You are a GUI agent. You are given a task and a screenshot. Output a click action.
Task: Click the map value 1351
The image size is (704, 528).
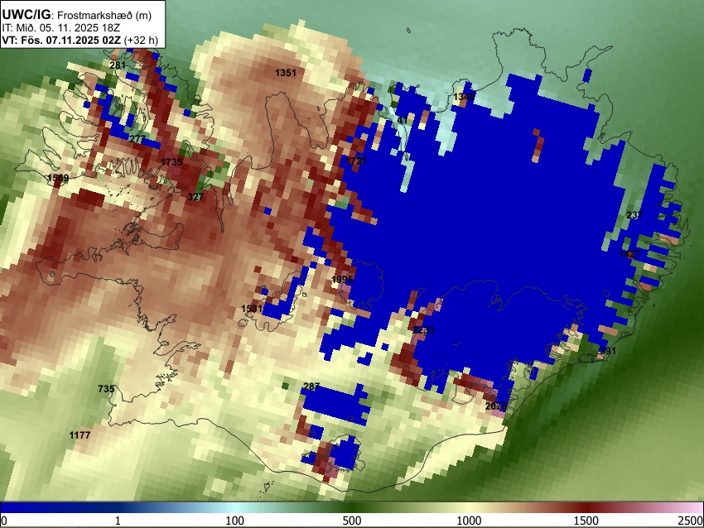[x=286, y=73]
